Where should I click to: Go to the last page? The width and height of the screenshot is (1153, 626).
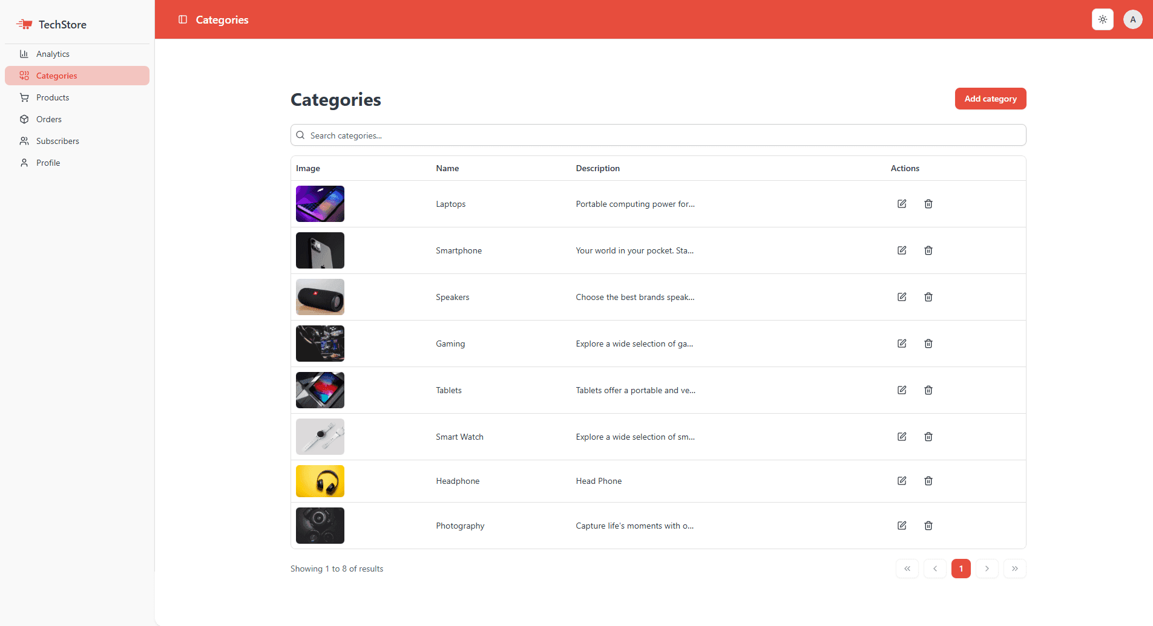(1015, 569)
